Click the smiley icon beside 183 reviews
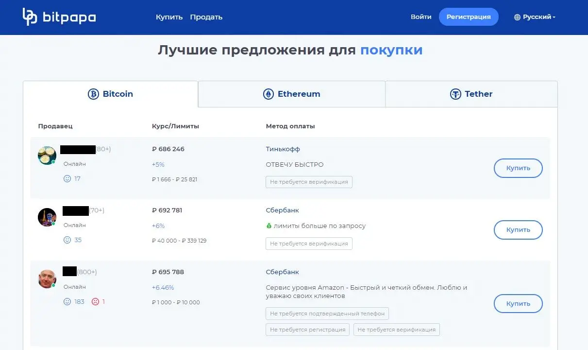Image resolution: width=588 pixels, height=350 pixels. pyautogui.click(x=67, y=301)
